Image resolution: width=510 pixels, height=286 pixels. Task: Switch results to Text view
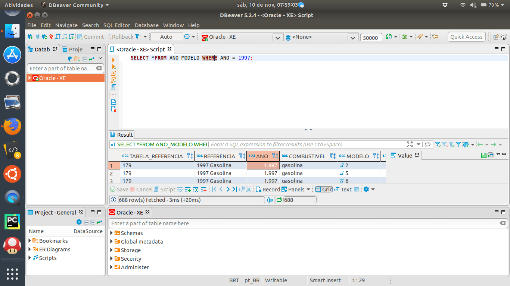343,190
